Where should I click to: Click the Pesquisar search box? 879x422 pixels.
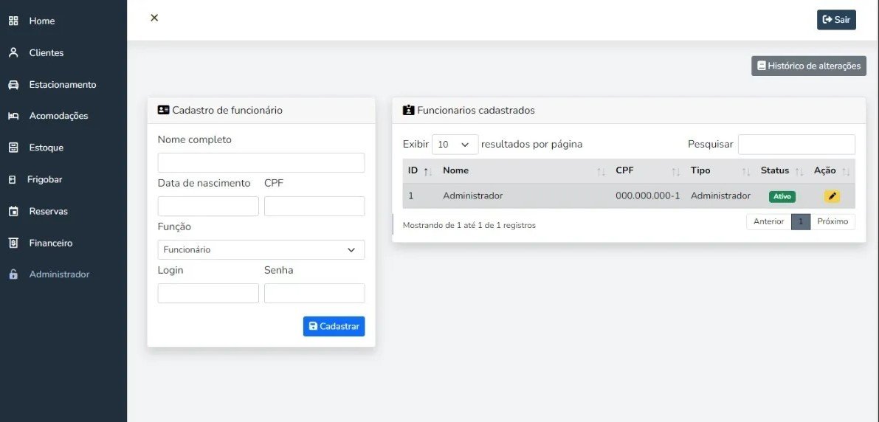pyautogui.click(x=796, y=145)
